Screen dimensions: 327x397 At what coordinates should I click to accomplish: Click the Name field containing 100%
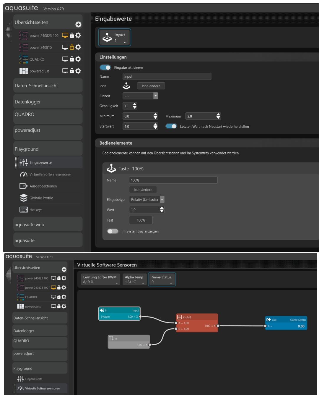[173, 180]
